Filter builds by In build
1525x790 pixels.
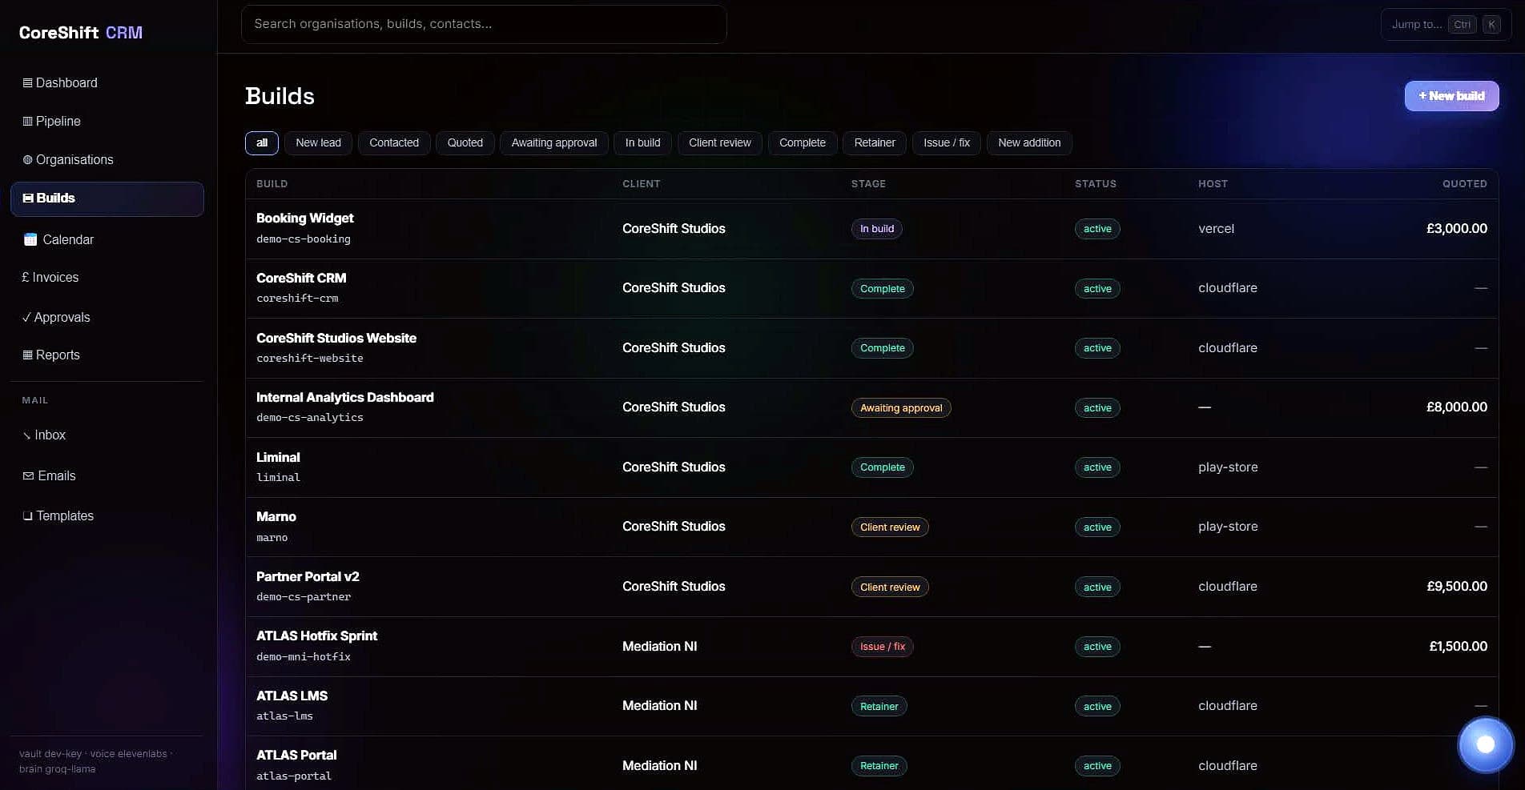(x=643, y=143)
